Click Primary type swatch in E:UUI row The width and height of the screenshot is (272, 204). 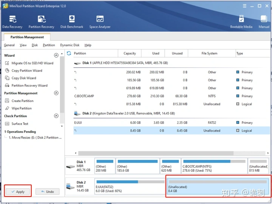[x=238, y=122]
